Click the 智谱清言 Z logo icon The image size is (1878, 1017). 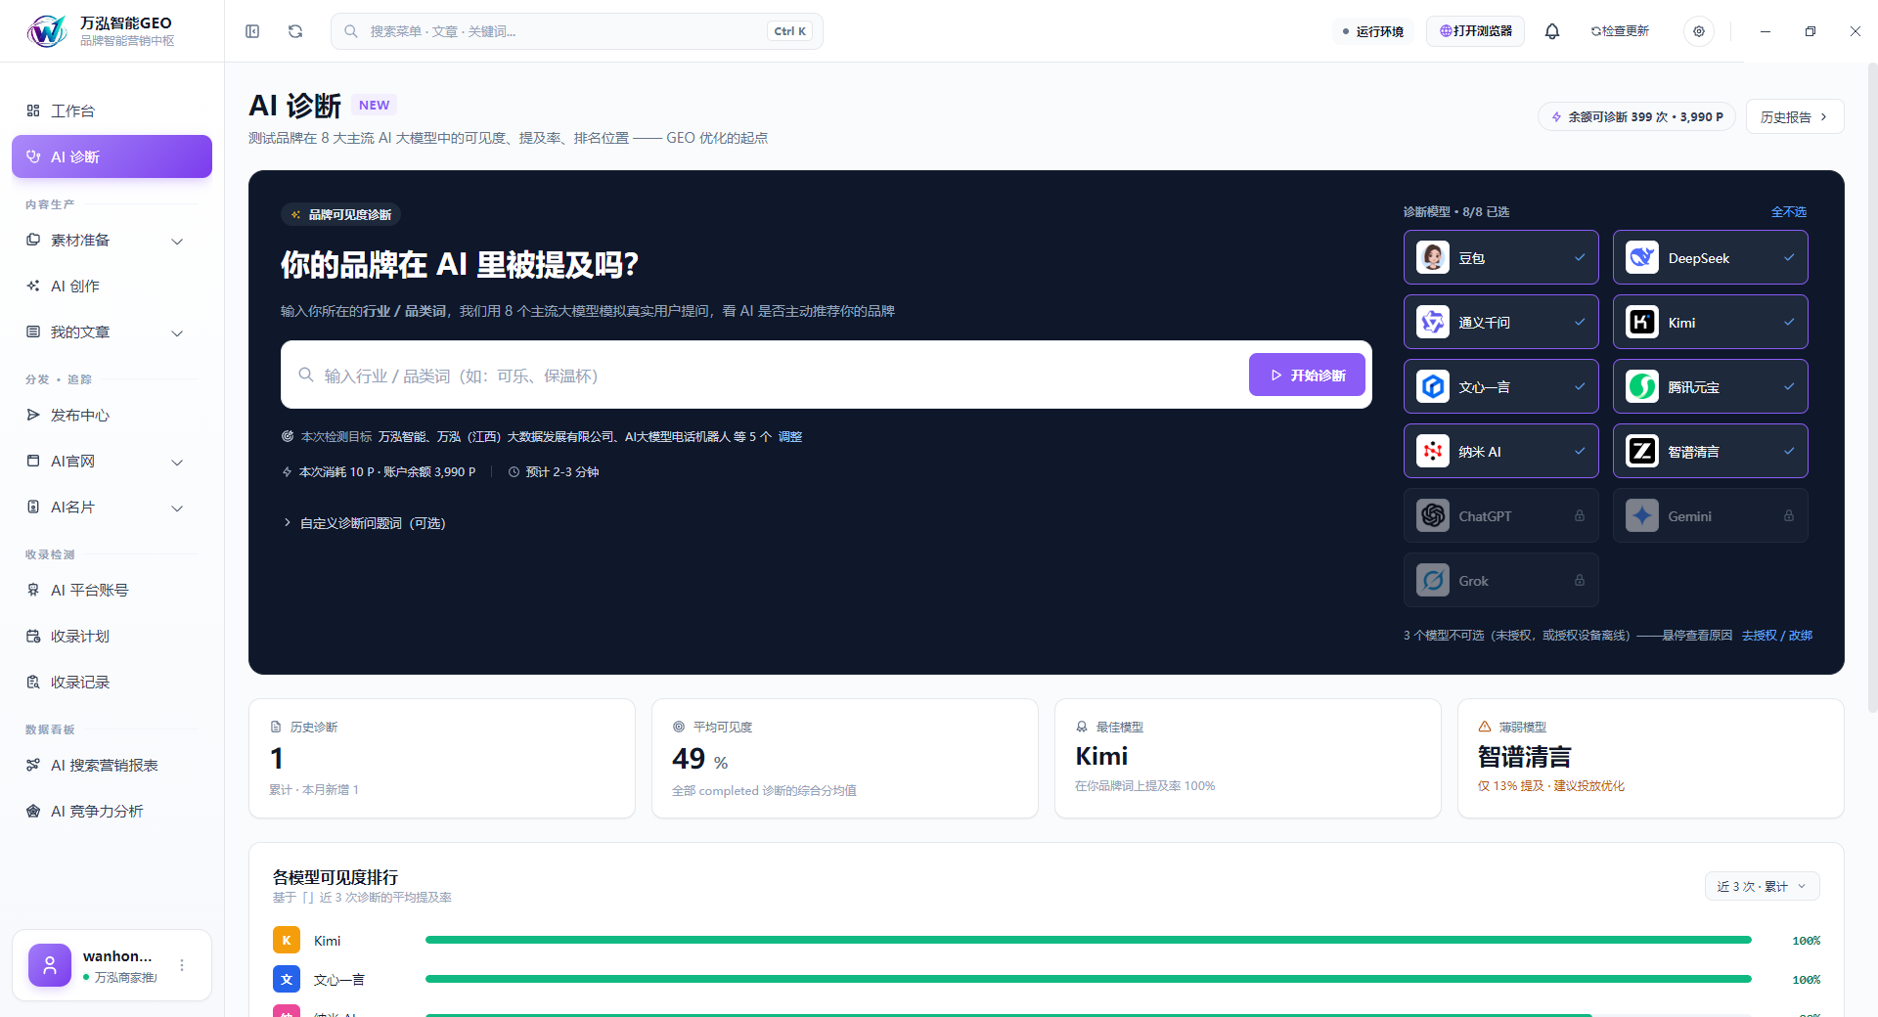1642,451
